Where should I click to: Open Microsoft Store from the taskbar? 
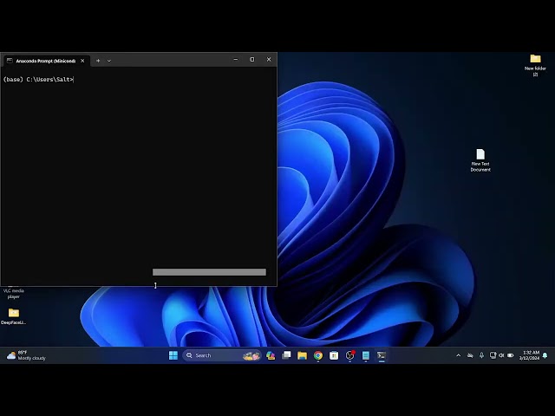(x=334, y=355)
